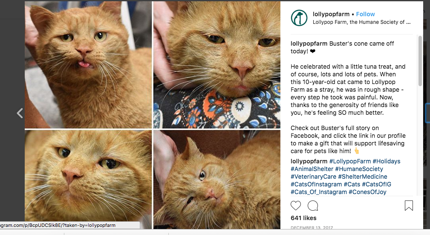Open the Lollypop Farm location link
The height and width of the screenshot is (235, 430).
tap(361, 22)
